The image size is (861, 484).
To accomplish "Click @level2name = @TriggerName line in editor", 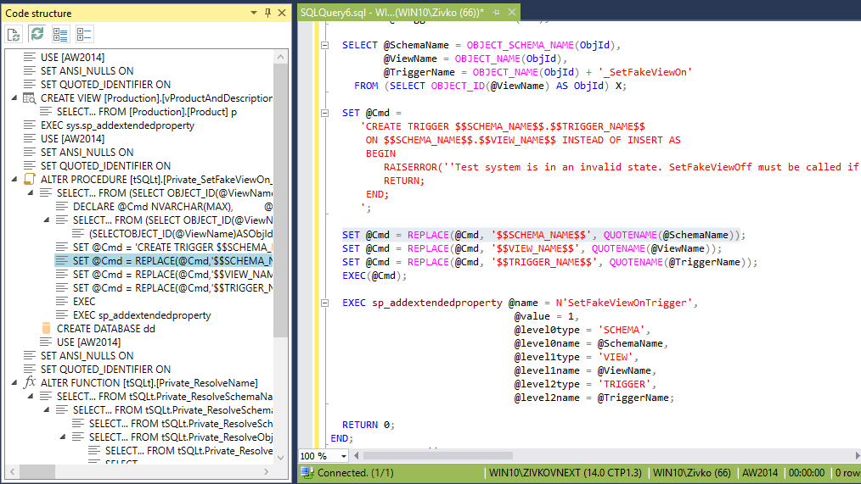I will click(594, 398).
